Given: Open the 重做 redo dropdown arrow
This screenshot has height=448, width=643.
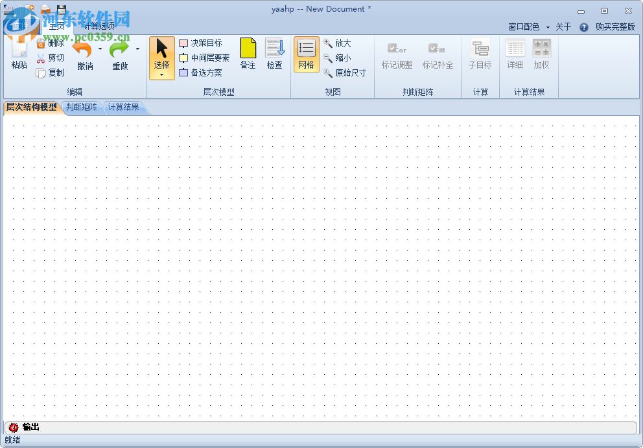Looking at the screenshot, I should click(x=137, y=48).
